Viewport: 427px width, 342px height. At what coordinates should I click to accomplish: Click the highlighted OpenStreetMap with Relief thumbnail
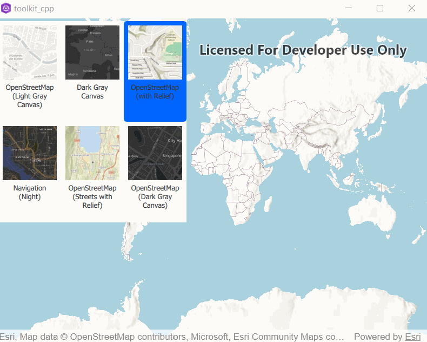click(x=155, y=52)
